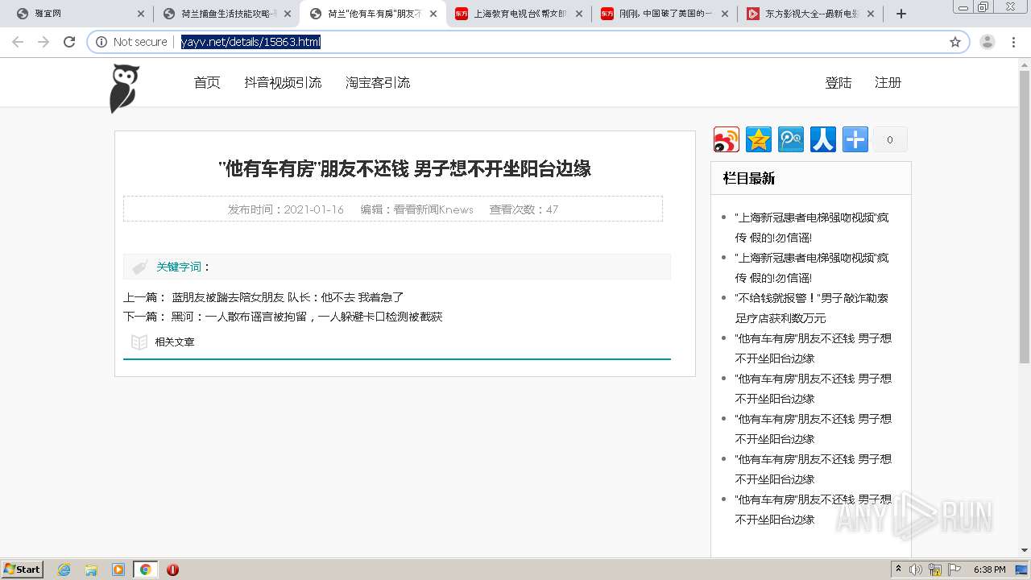This screenshot has height=580, width=1031.
Task: Open the Action Center flag icon
Action: (954, 570)
